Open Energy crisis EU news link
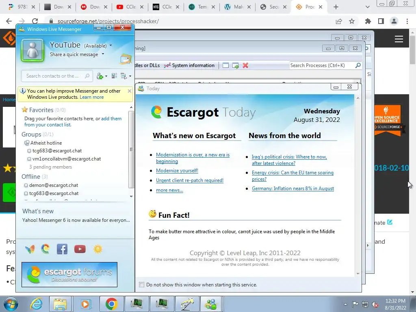Image resolution: width=416 pixels, height=312 pixels. click(x=292, y=176)
